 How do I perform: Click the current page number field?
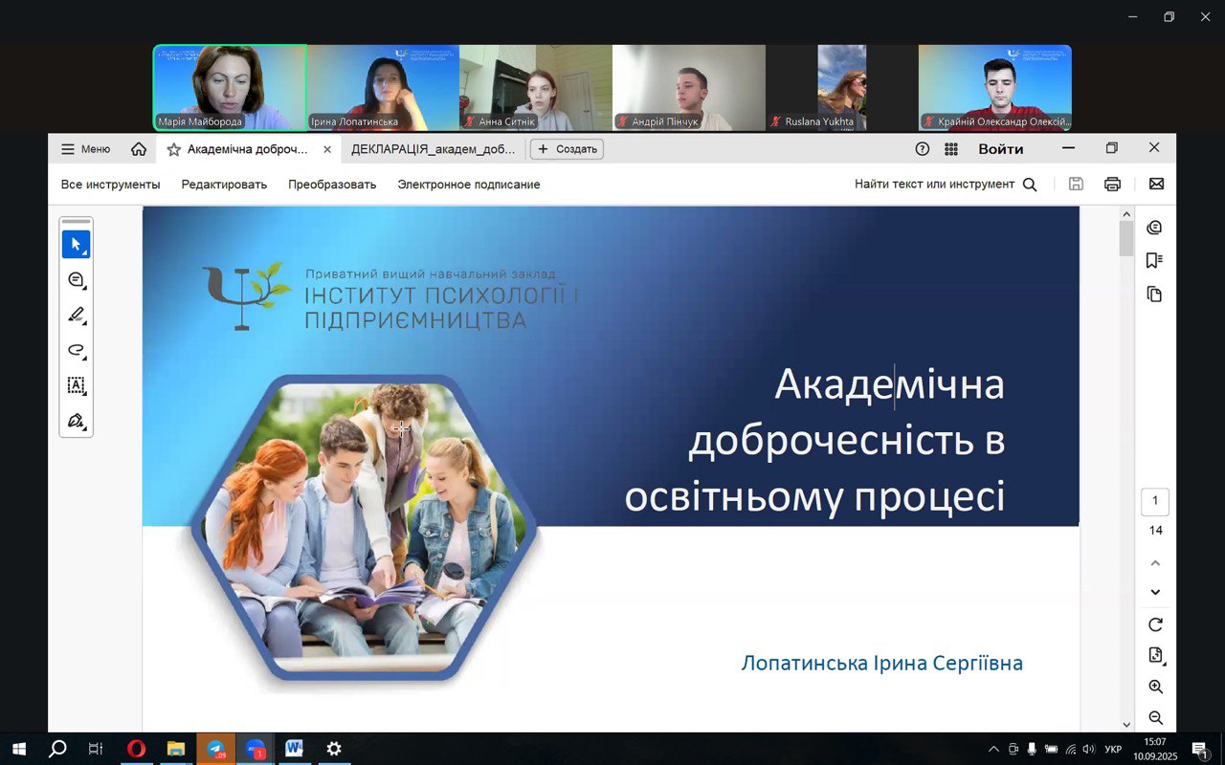[x=1155, y=501]
